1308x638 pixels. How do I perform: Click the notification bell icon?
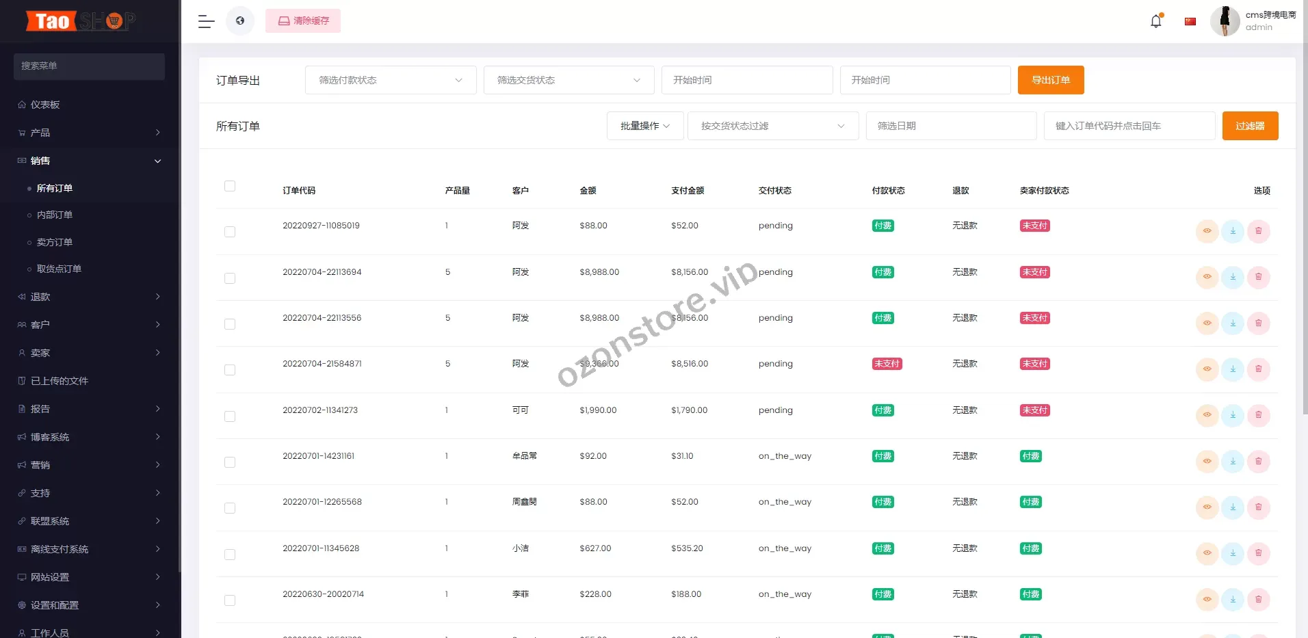coord(1155,21)
